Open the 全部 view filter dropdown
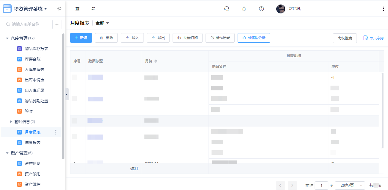 coord(102,23)
